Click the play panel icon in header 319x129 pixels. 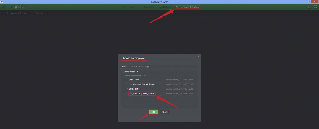pyautogui.click(x=309, y=7)
